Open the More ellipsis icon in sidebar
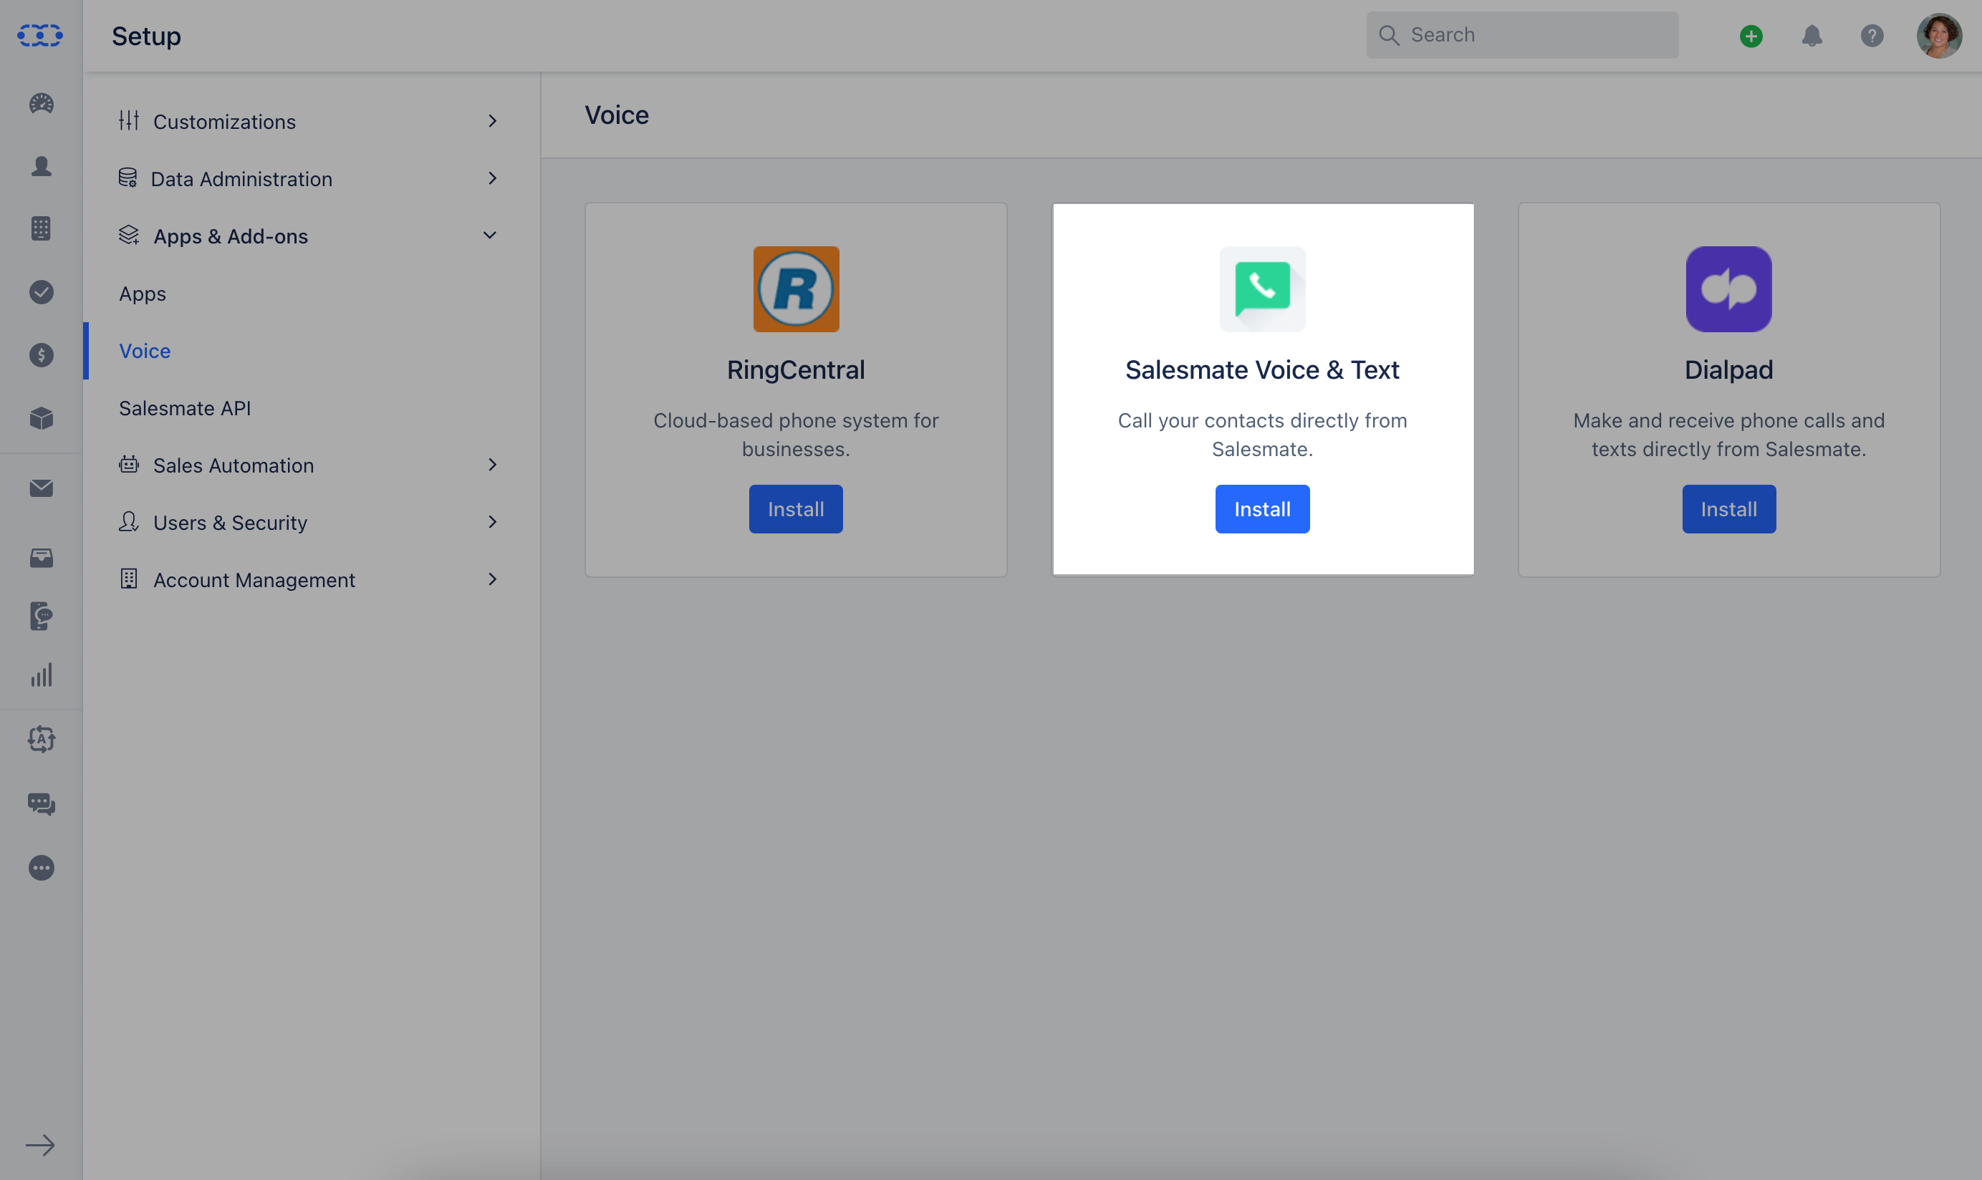Viewport: 1982px width, 1180px height. [42, 868]
